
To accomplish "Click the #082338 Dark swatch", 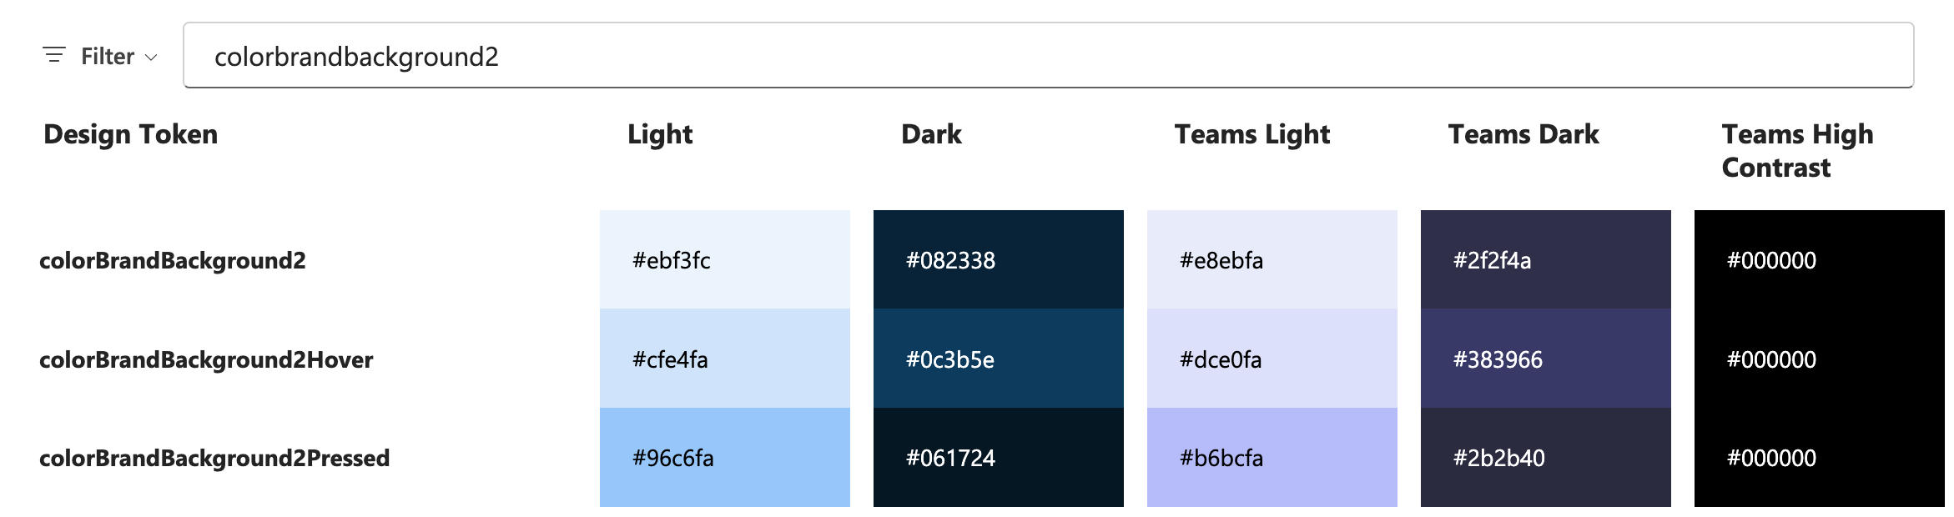I will [999, 260].
